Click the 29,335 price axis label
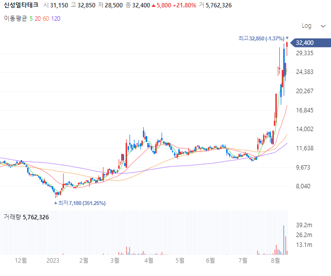 304,53
